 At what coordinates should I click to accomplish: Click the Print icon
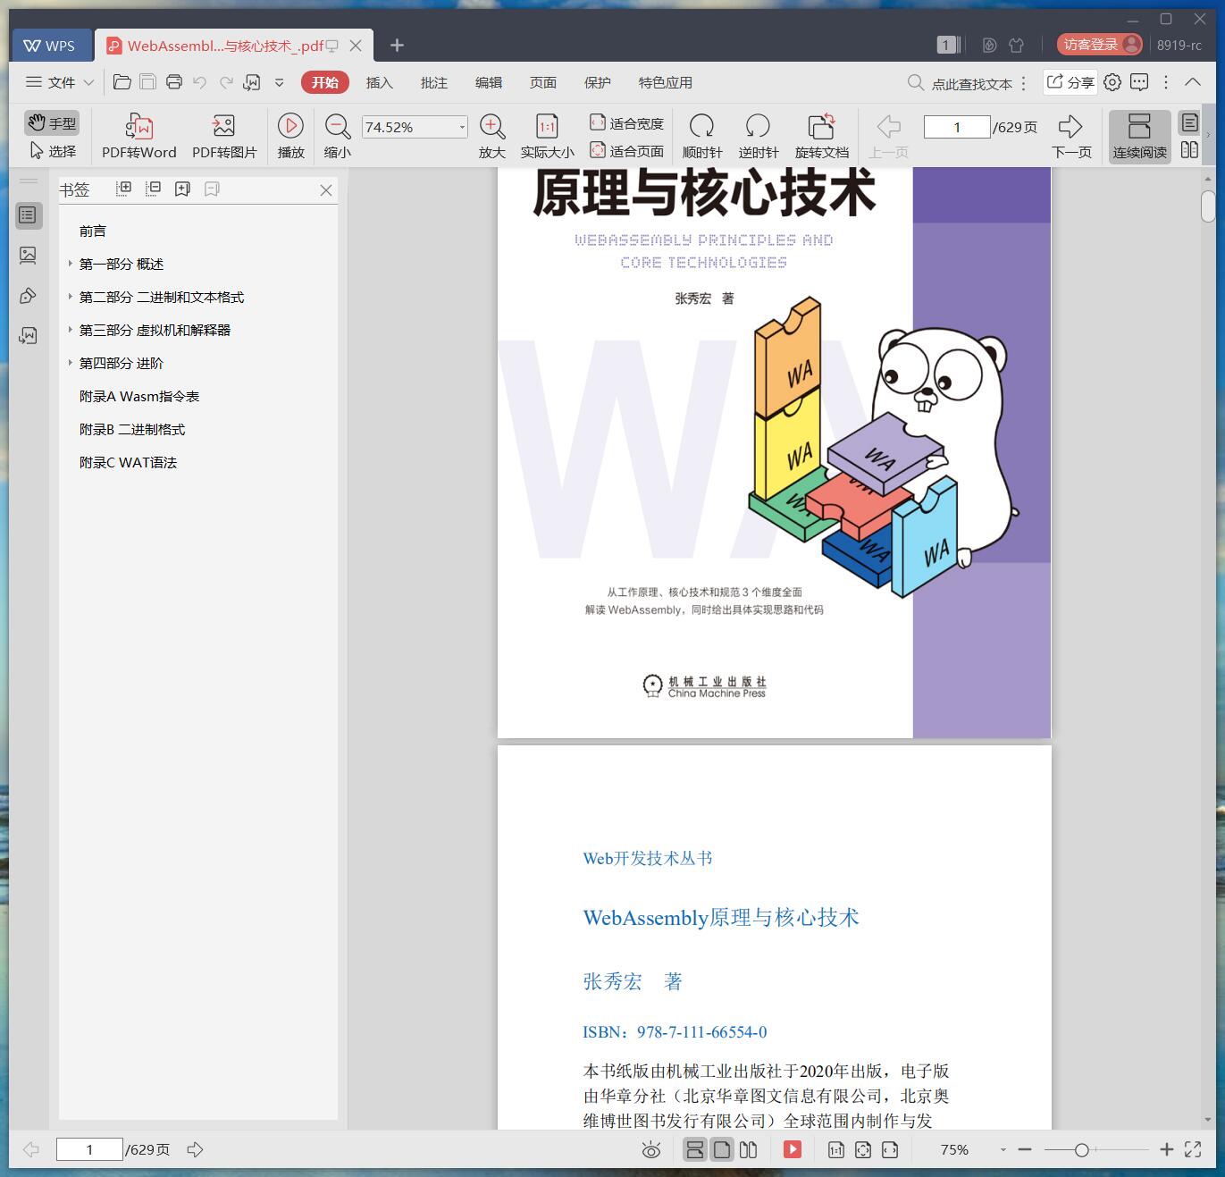(174, 82)
